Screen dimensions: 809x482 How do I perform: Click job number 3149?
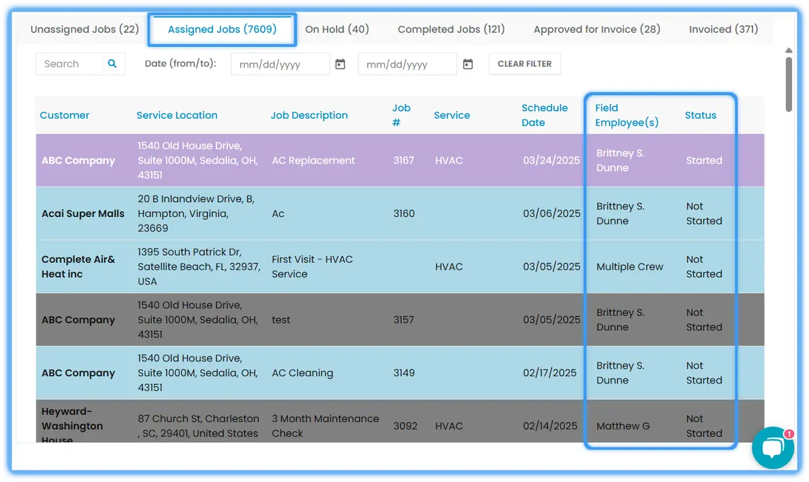pyautogui.click(x=404, y=373)
